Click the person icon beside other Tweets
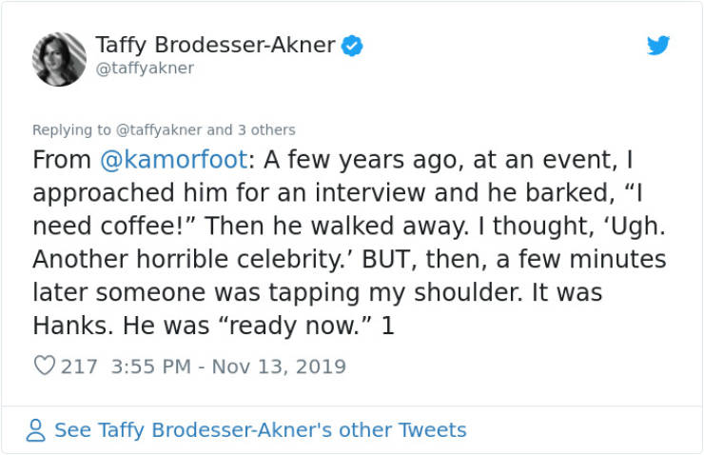Viewport: 704px width, 455px height. (36, 430)
